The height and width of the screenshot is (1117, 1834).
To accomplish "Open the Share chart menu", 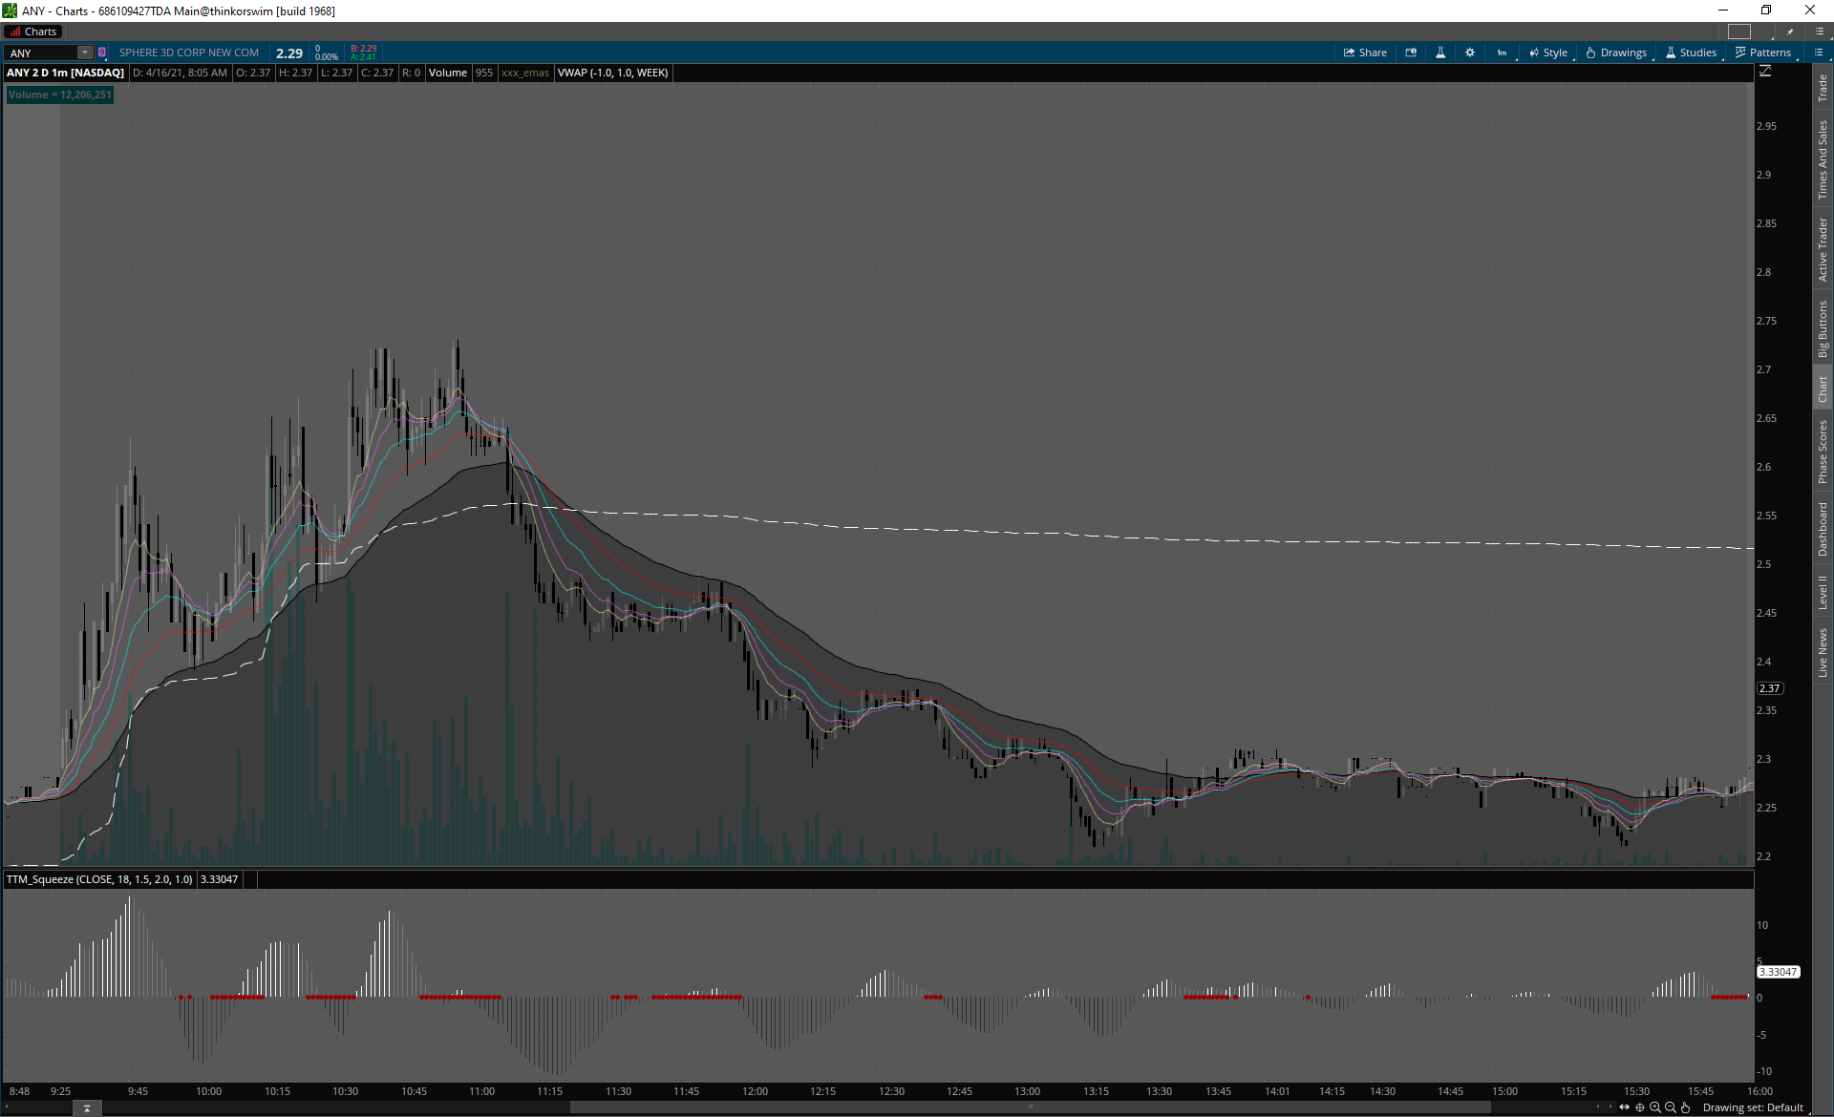I will 1365,53.
